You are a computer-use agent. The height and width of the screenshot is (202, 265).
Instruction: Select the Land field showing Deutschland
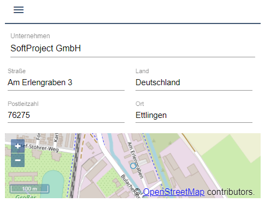[194, 82]
